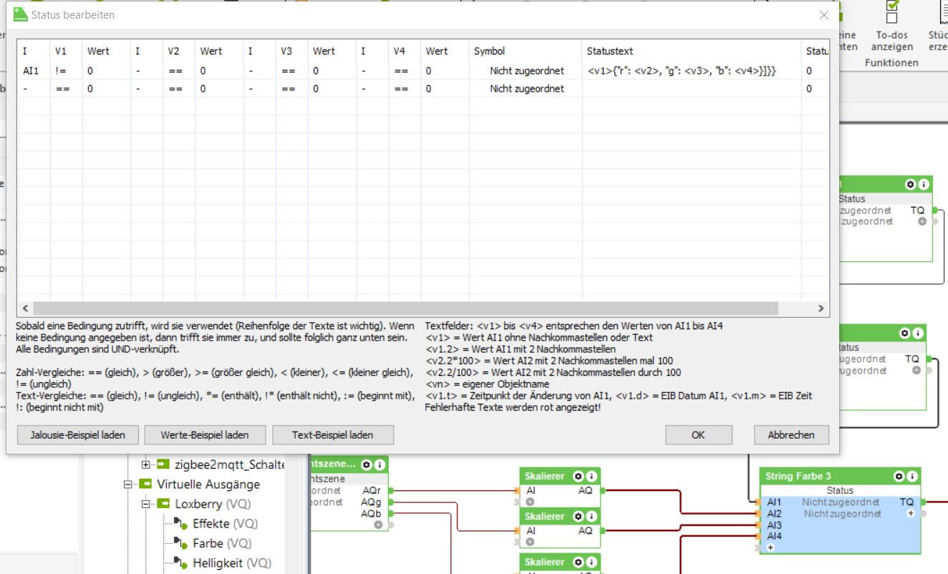Screen dimensions: 948x574
Task: Select Virtuelle Ausgänge in the tree
Action: pyautogui.click(x=208, y=485)
